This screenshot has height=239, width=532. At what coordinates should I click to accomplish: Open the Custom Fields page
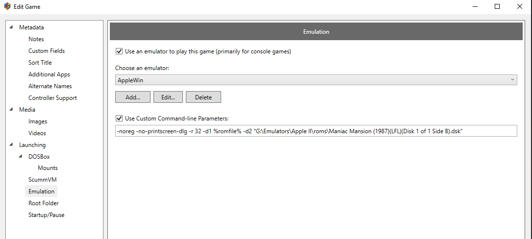point(47,51)
